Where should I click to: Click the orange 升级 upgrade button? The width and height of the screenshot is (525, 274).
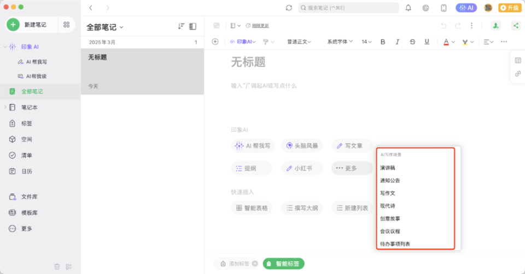510,8
